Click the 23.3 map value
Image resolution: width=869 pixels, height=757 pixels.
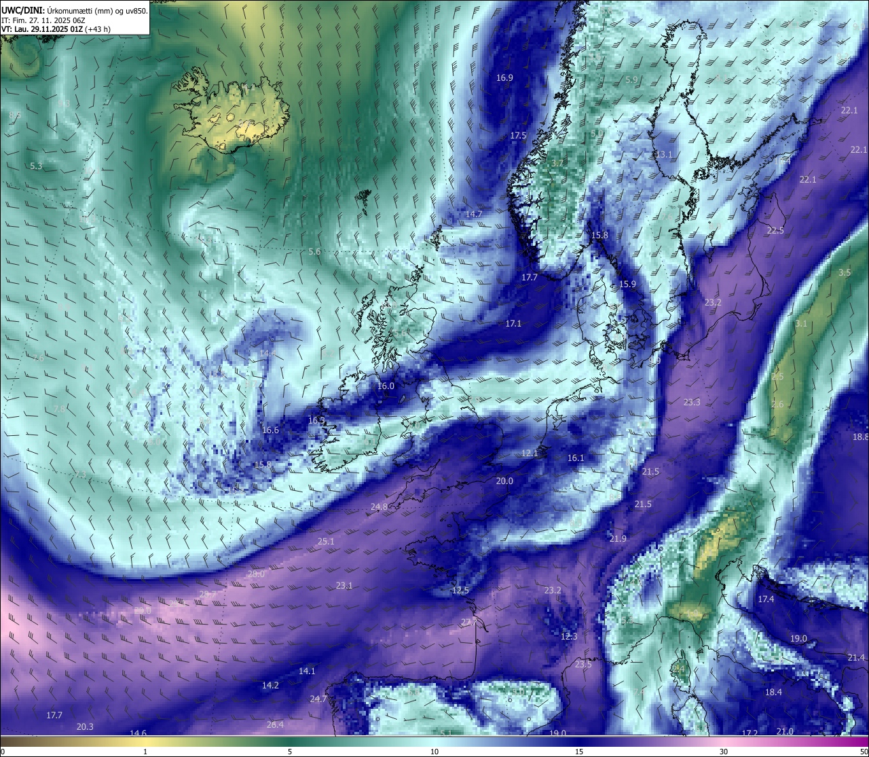point(692,403)
